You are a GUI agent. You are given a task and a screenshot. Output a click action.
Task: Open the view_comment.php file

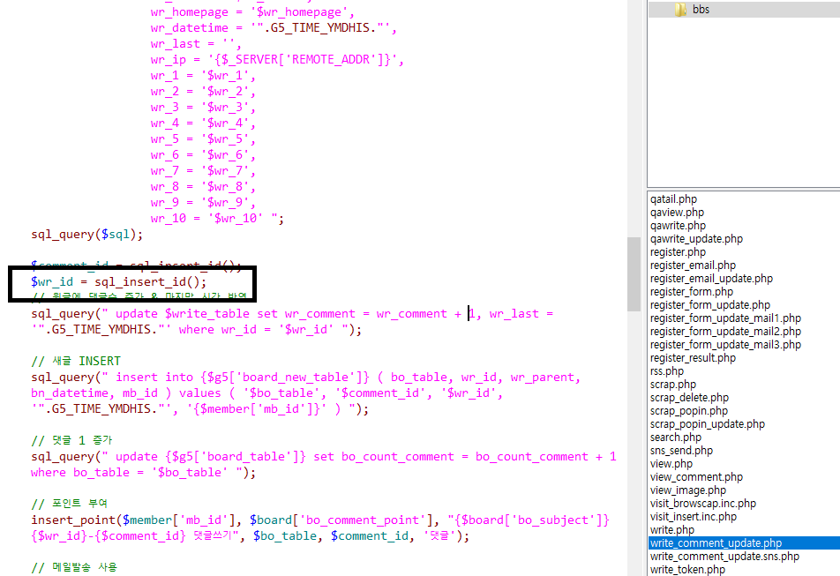coord(696,477)
